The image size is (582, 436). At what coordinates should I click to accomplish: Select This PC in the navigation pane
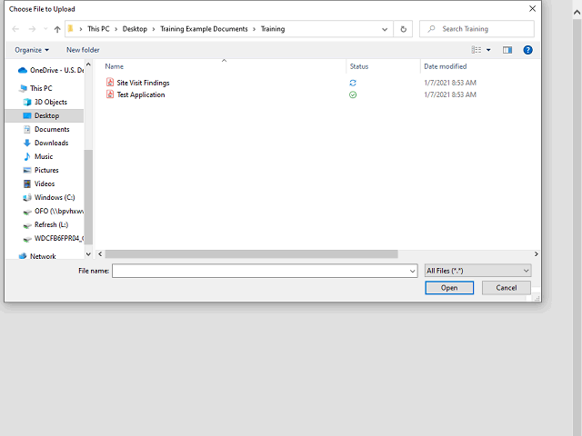click(x=36, y=88)
